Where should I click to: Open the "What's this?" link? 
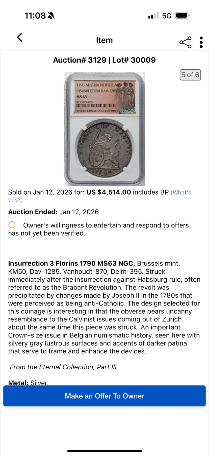click(x=181, y=193)
